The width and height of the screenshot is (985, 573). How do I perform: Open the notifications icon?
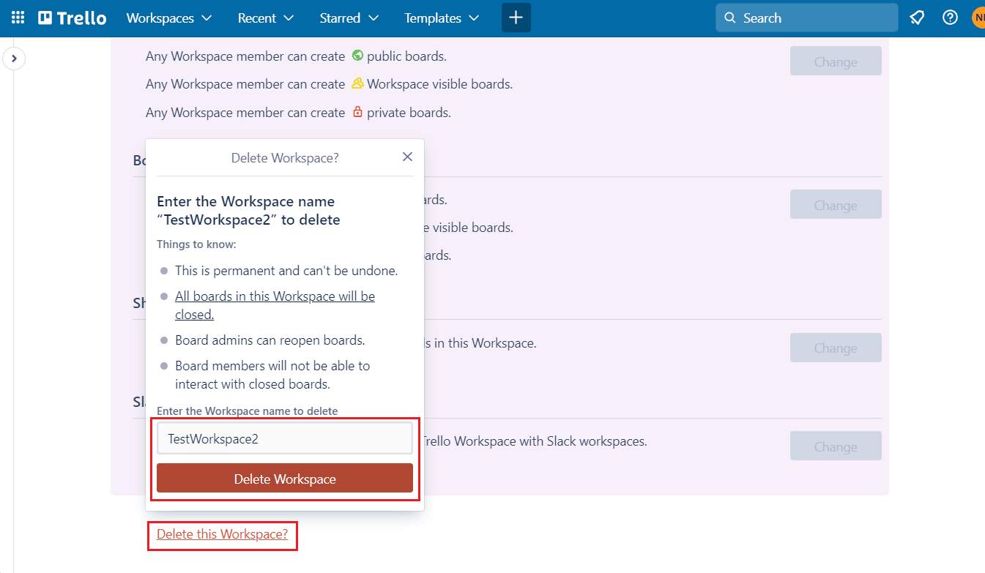click(917, 18)
